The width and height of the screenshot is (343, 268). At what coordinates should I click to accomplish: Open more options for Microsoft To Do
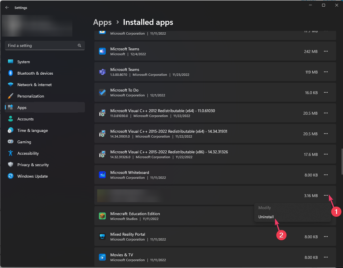pos(326,92)
